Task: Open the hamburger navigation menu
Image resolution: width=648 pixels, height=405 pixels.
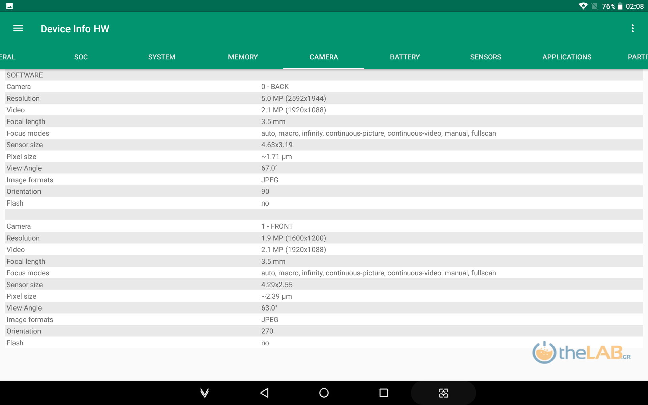Action: pos(18,29)
